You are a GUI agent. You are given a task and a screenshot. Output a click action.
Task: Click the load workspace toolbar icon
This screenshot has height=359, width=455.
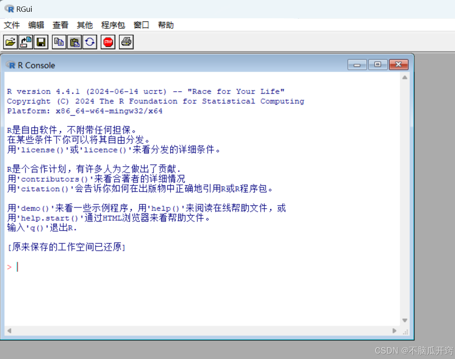pyautogui.click(x=26, y=42)
